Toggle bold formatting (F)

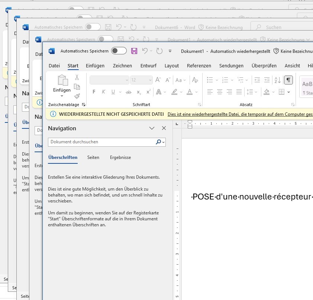94,92
